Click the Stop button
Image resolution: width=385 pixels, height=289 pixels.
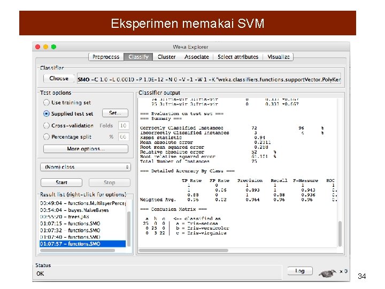109,182
